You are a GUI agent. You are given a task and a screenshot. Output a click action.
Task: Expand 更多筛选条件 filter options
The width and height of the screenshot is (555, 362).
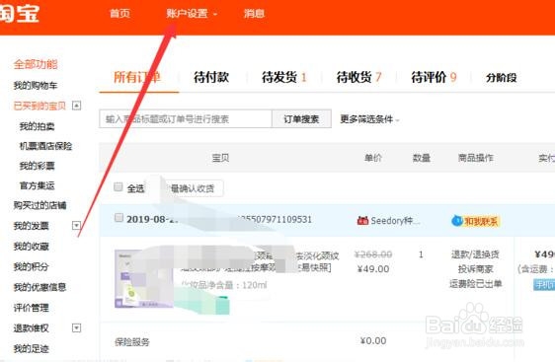[369, 119]
